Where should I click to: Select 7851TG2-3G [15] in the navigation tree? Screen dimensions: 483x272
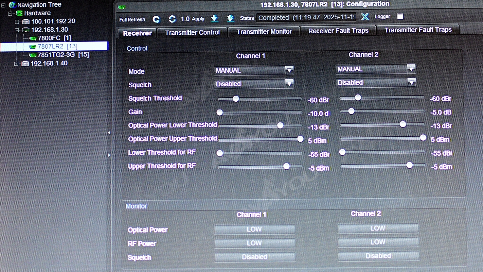click(63, 54)
